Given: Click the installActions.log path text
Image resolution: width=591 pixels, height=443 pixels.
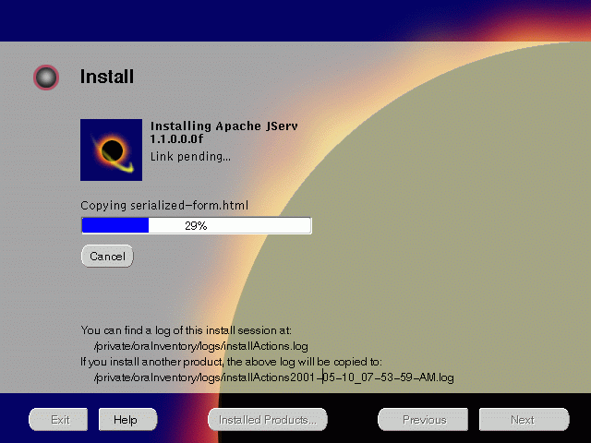Looking at the screenshot, I should point(201,346).
